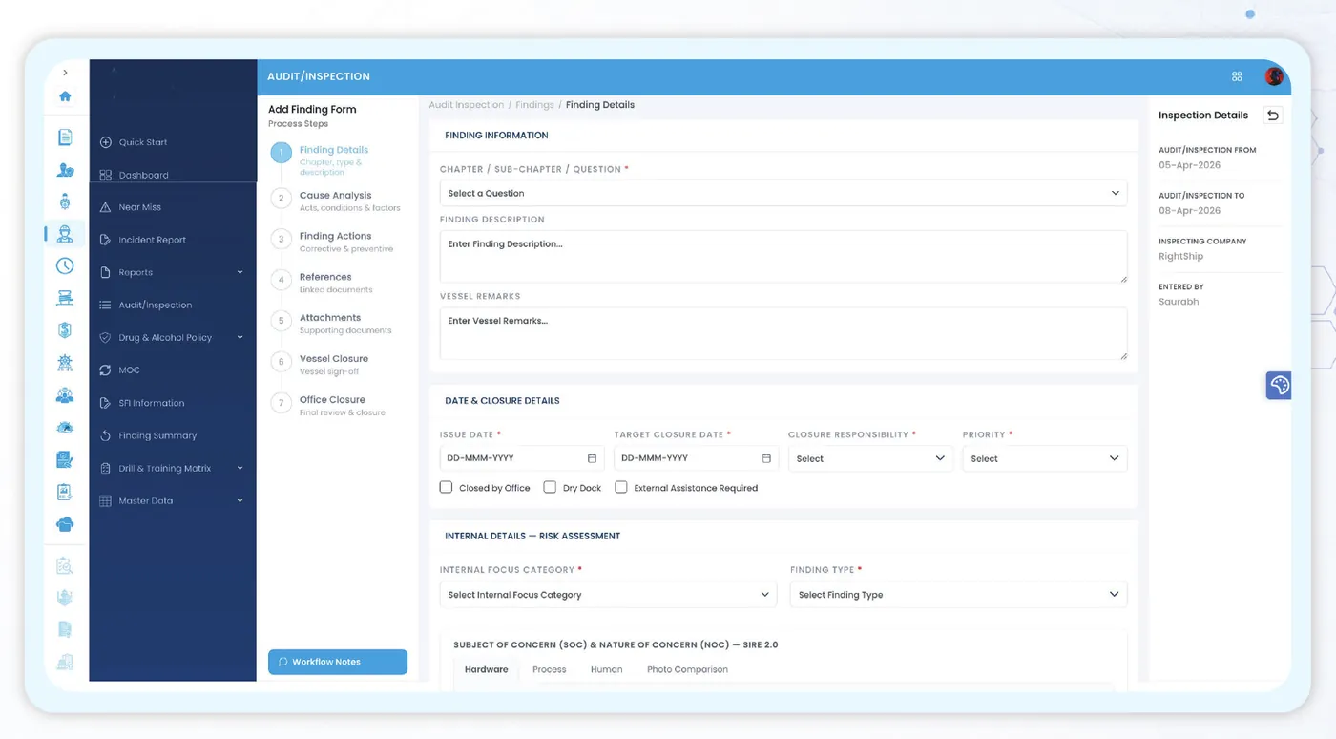Go to Dashboard in the sidebar
Screen dimensions: 1336x739
coord(144,176)
